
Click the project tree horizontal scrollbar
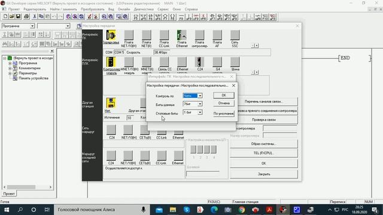(x=28, y=187)
